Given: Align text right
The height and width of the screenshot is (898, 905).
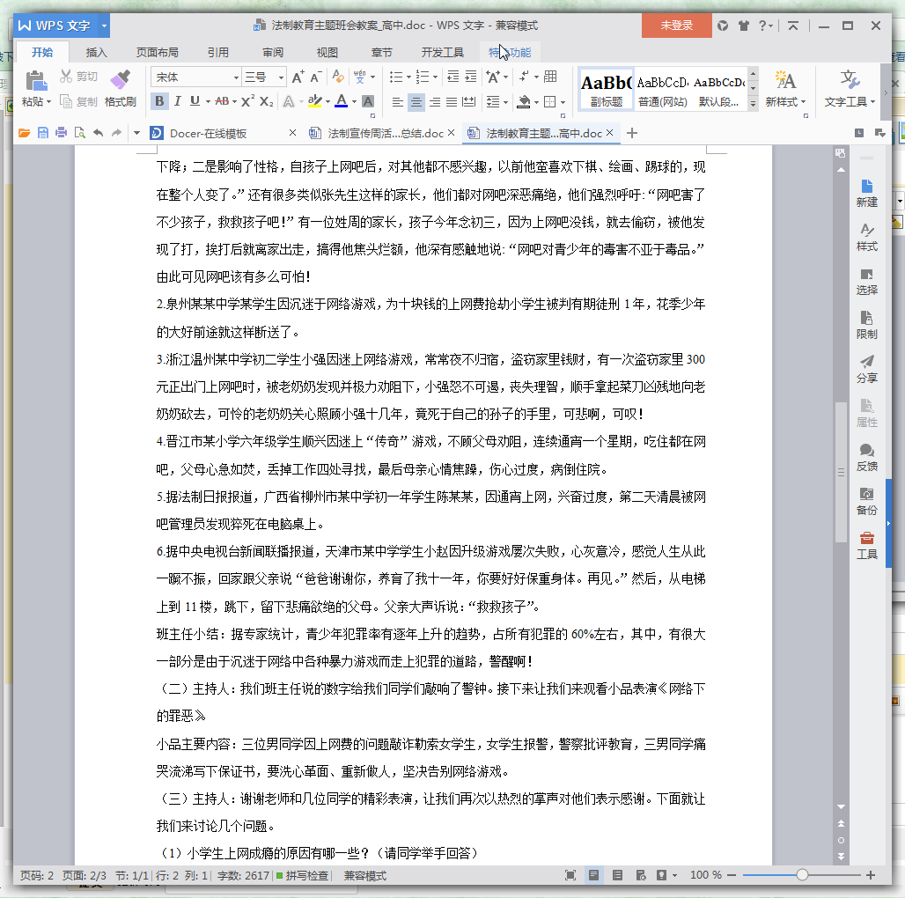Looking at the screenshot, I should coord(435,102).
